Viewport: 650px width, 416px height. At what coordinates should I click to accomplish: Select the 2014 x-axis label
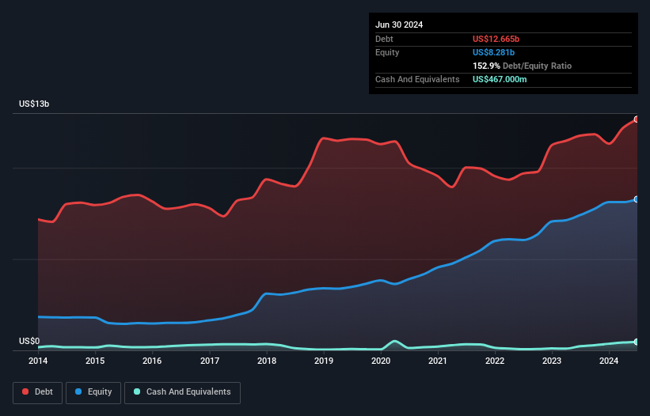[38, 361]
